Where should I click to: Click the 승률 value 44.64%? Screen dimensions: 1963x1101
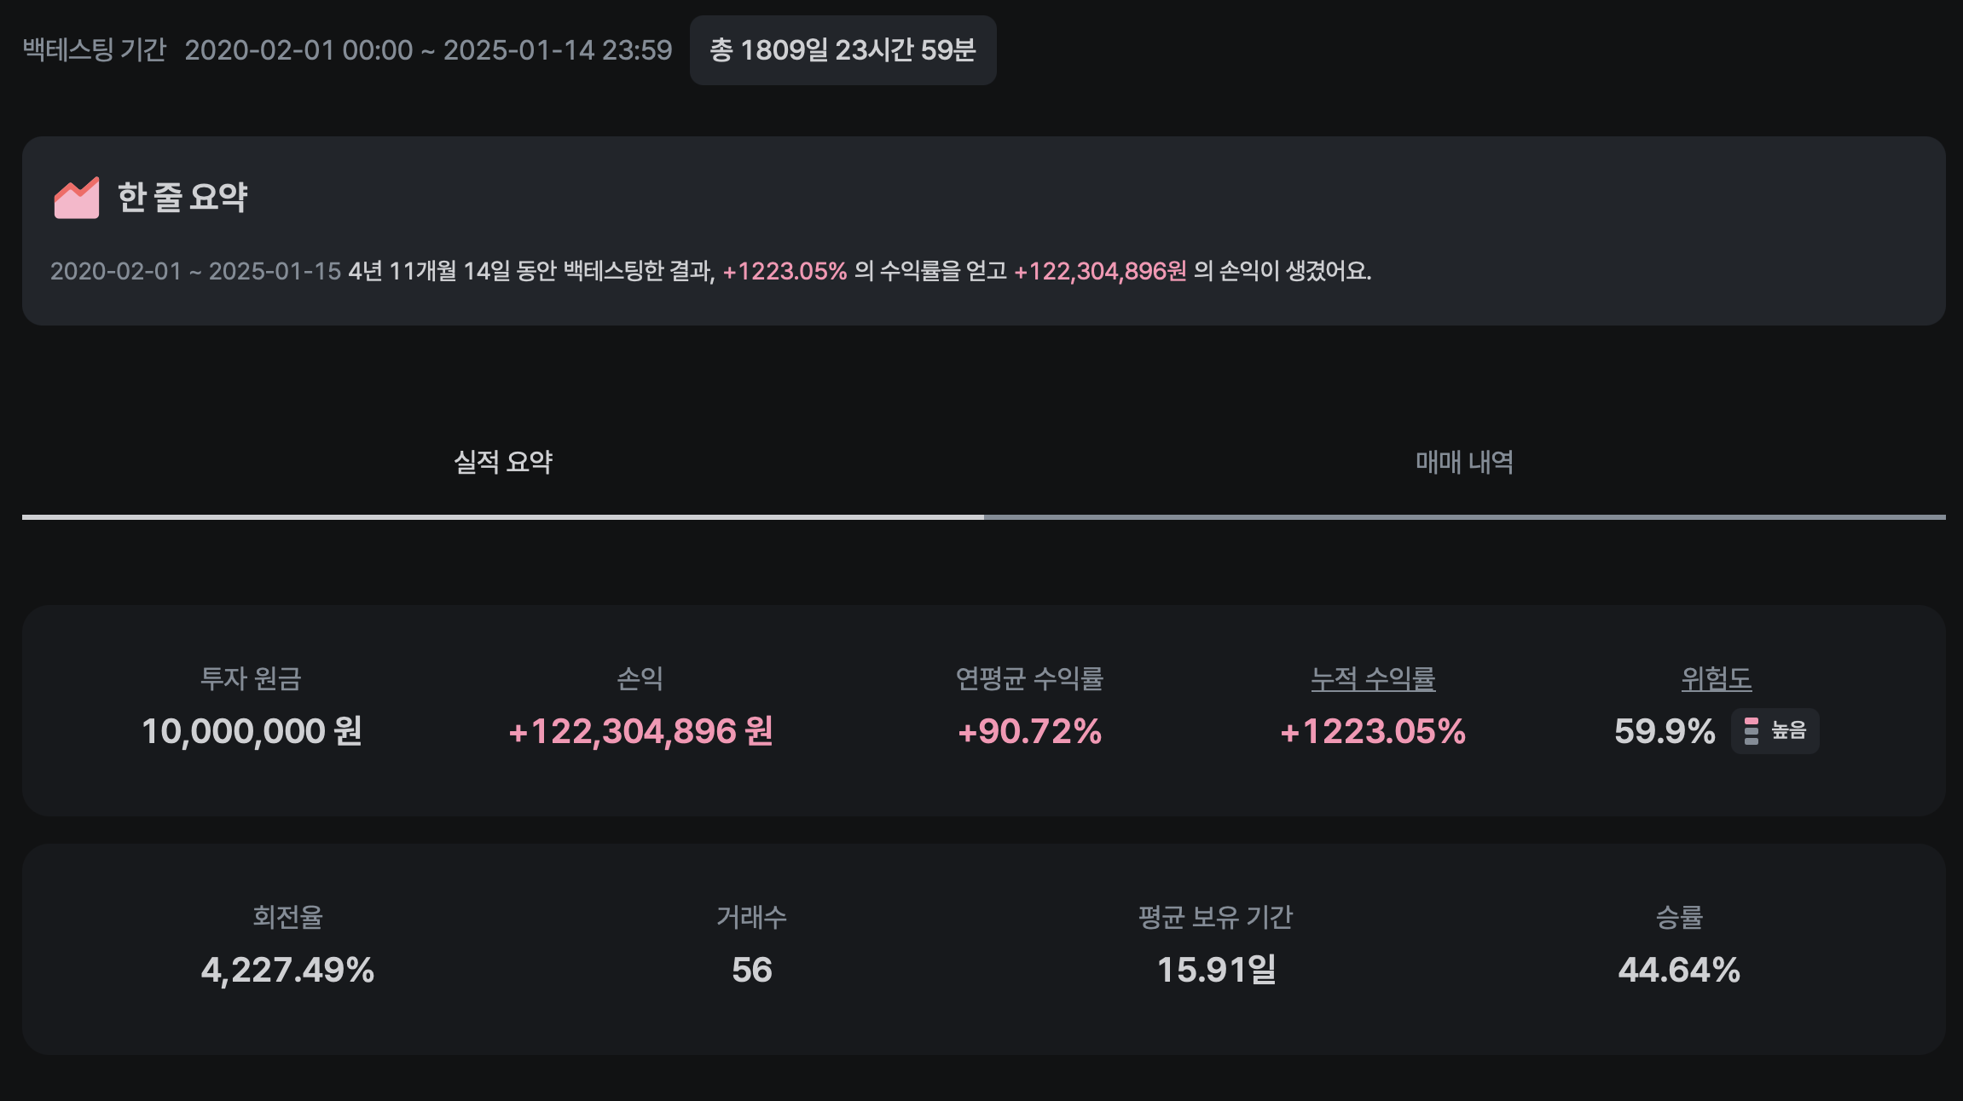click(1679, 970)
